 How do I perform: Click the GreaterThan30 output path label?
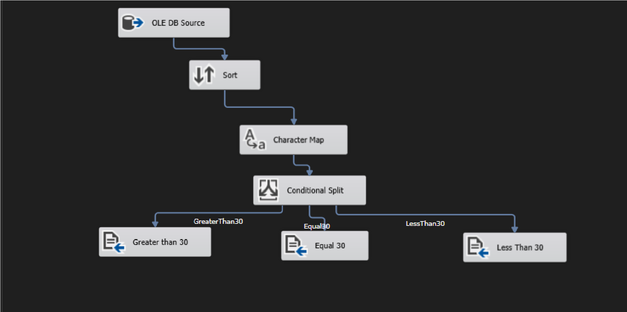(x=218, y=220)
